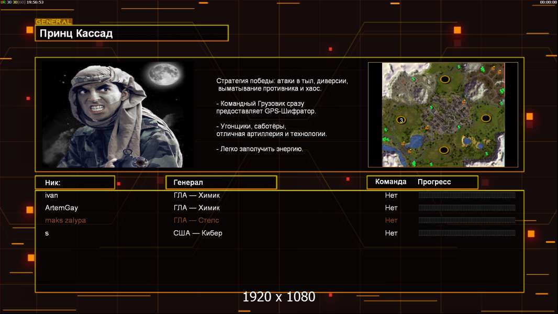Select player ivan in the list
Screen dimensions: 558x314
click(51, 195)
